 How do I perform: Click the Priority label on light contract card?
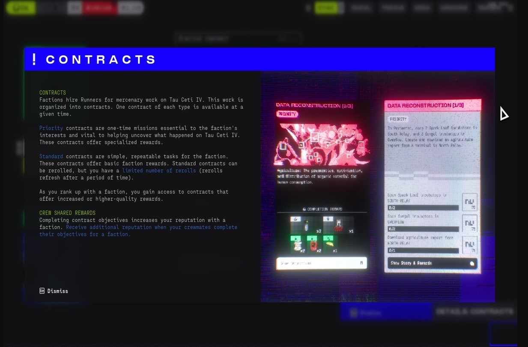tap(398, 119)
